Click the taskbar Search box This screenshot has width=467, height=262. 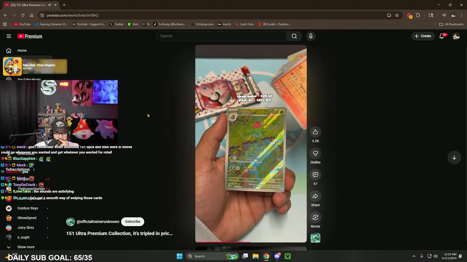pos(213,256)
